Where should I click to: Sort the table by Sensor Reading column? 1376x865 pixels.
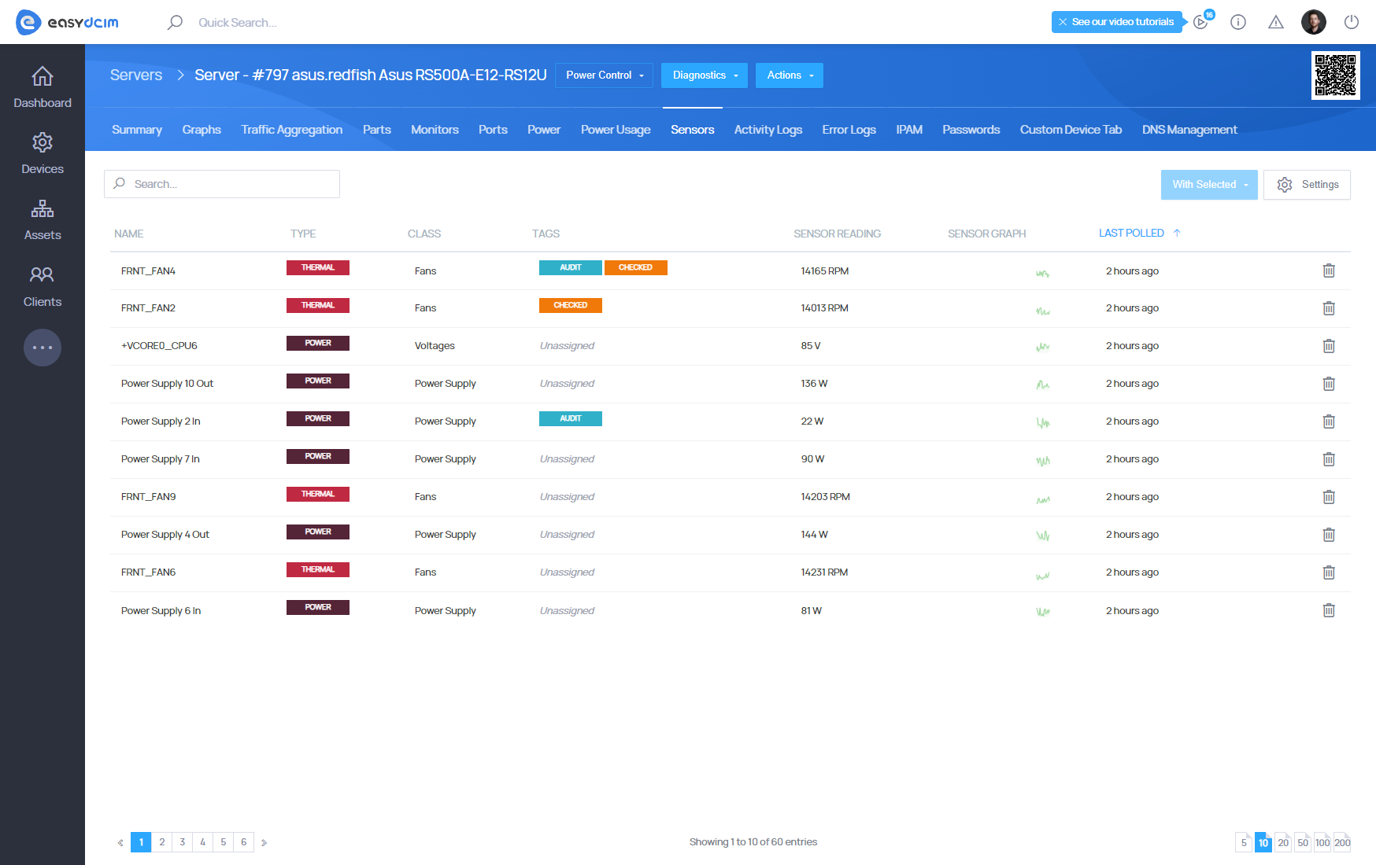[837, 234]
